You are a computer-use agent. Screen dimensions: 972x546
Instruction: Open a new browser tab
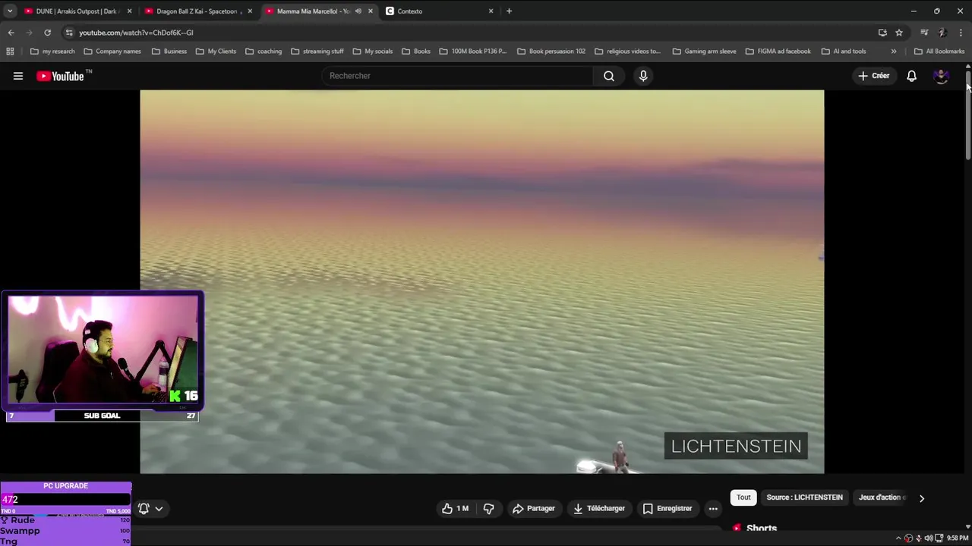(x=509, y=11)
